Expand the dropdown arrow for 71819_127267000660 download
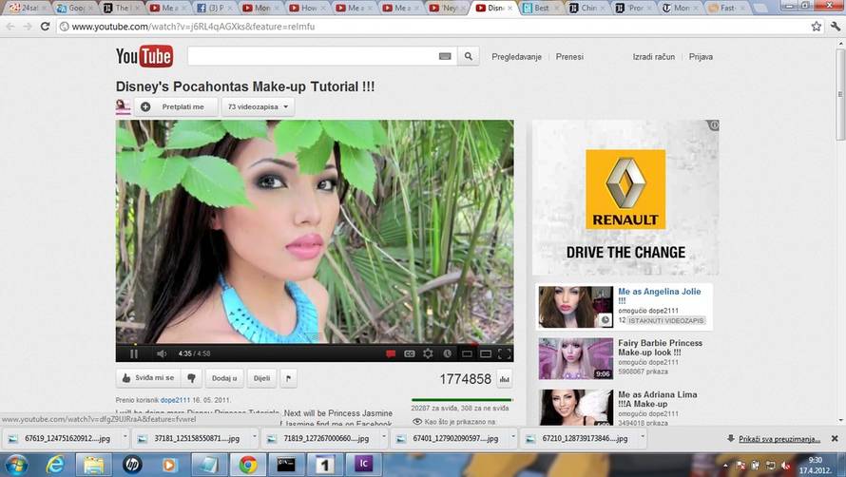 point(384,438)
